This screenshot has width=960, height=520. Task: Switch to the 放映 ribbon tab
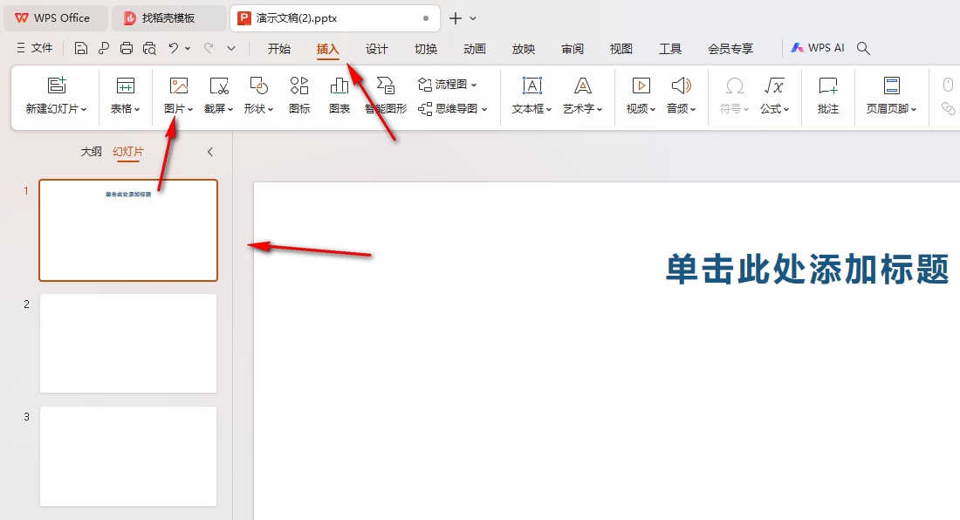[524, 49]
